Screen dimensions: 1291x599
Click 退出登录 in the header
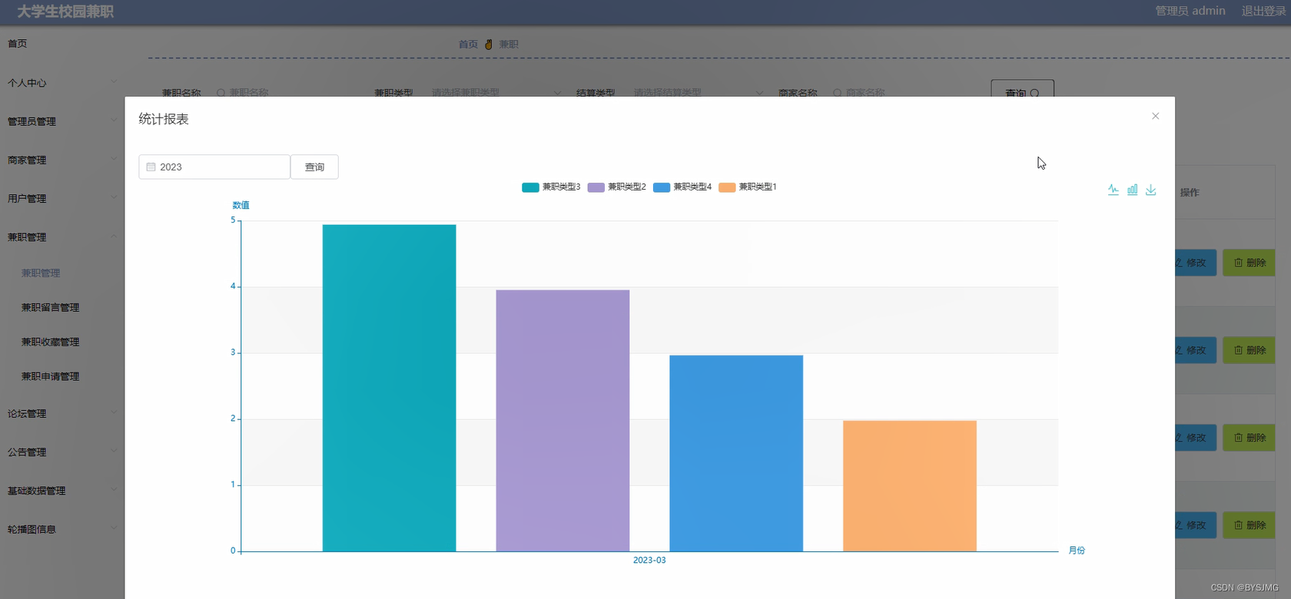click(1263, 11)
